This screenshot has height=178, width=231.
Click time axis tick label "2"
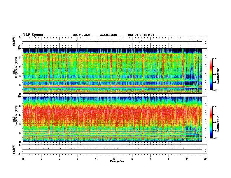pyautogui.click(x=60, y=159)
